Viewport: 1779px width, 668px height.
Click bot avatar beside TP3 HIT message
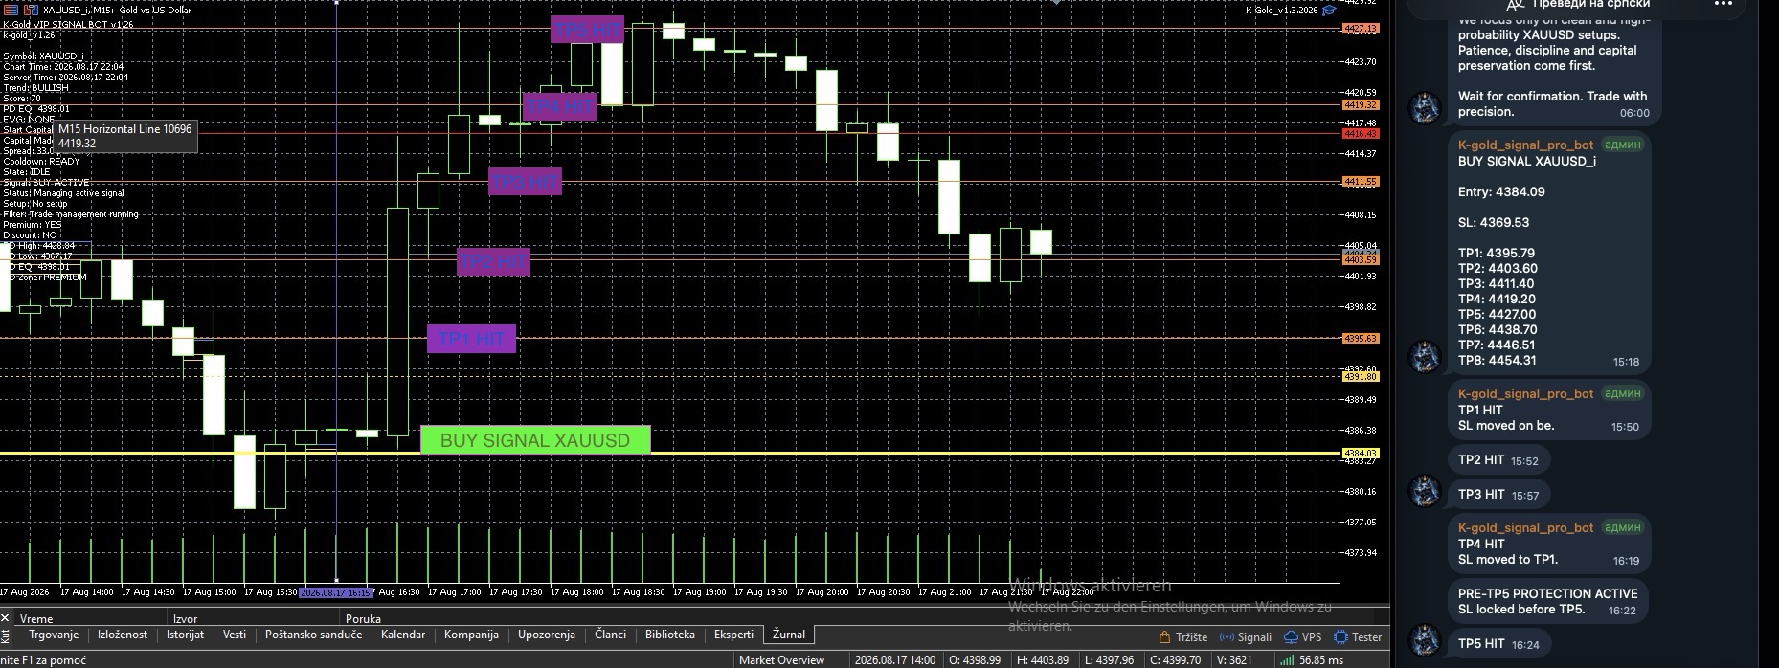tap(1426, 490)
